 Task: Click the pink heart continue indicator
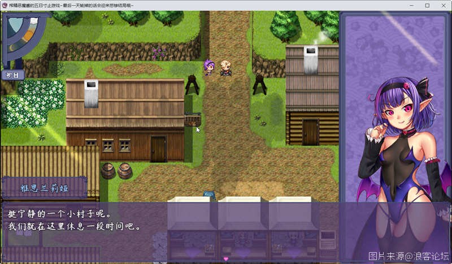coord(226,258)
